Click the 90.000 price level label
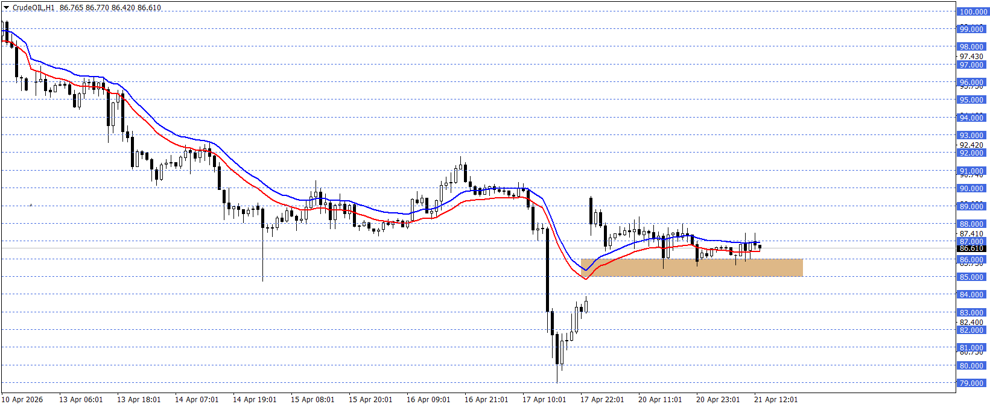Image resolution: width=990 pixels, height=407 pixels. [971, 189]
